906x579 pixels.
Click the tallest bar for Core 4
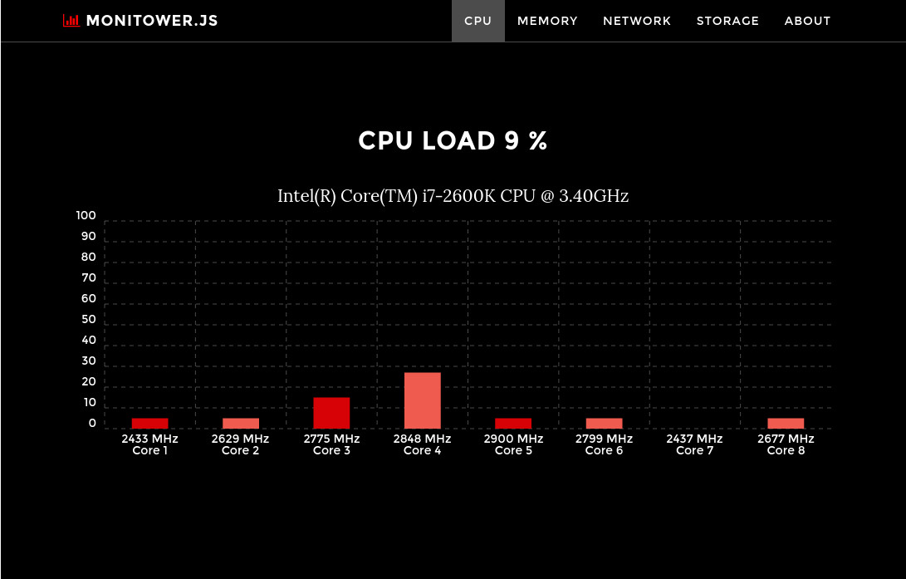[422, 400]
